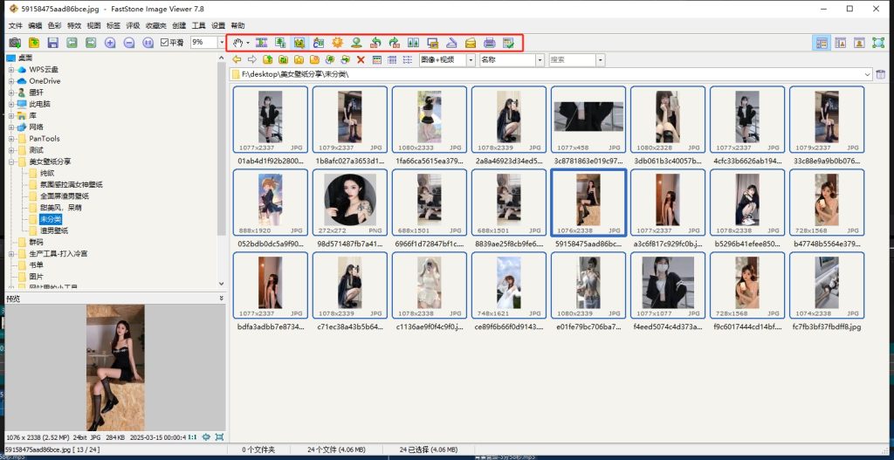894x460 pixels.
Task: Open the draw board text tool
Action: (319, 42)
